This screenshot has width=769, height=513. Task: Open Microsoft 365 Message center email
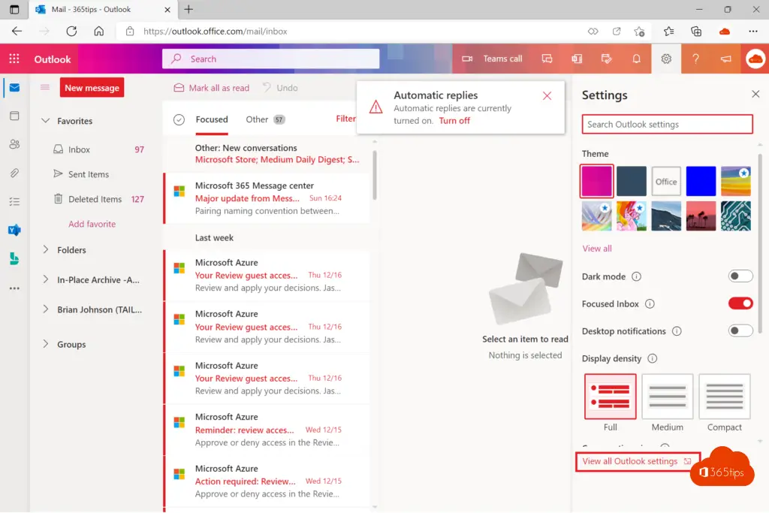tap(267, 198)
